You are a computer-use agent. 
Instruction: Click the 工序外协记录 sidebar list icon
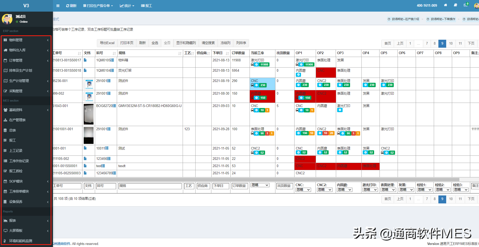click(5, 161)
